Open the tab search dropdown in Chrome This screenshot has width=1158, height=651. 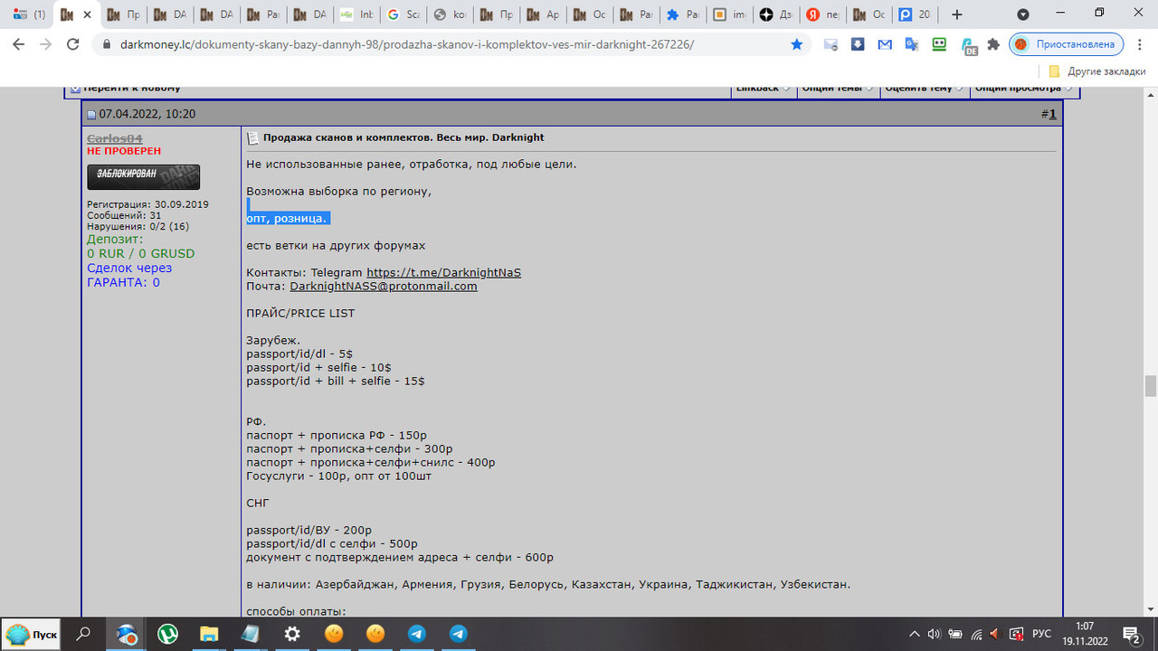(1023, 14)
